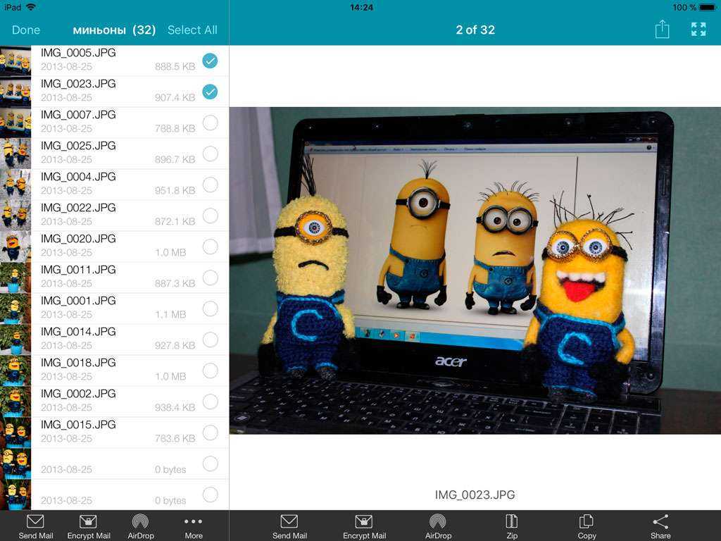This screenshot has height=541, width=721.
Task: Tap the Done button
Action: point(26,30)
